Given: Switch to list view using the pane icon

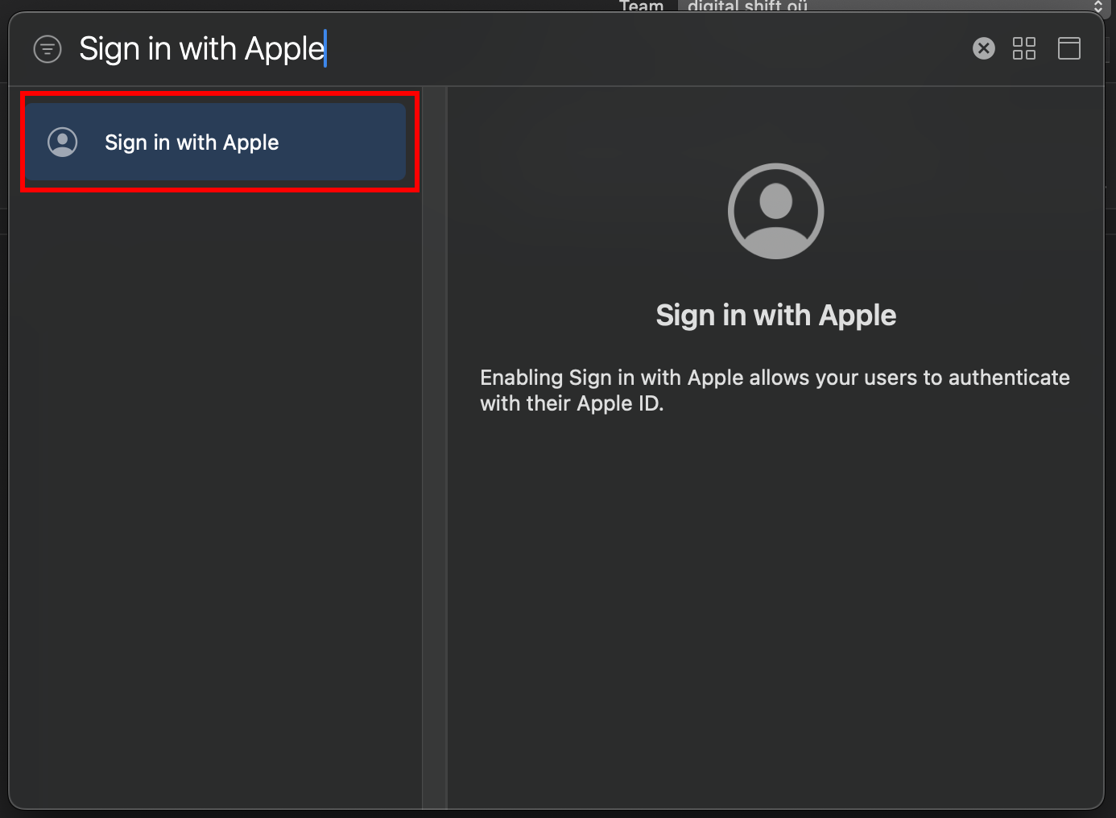Looking at the screenshot, I should pyautogui.click(x=1069, y=48).
